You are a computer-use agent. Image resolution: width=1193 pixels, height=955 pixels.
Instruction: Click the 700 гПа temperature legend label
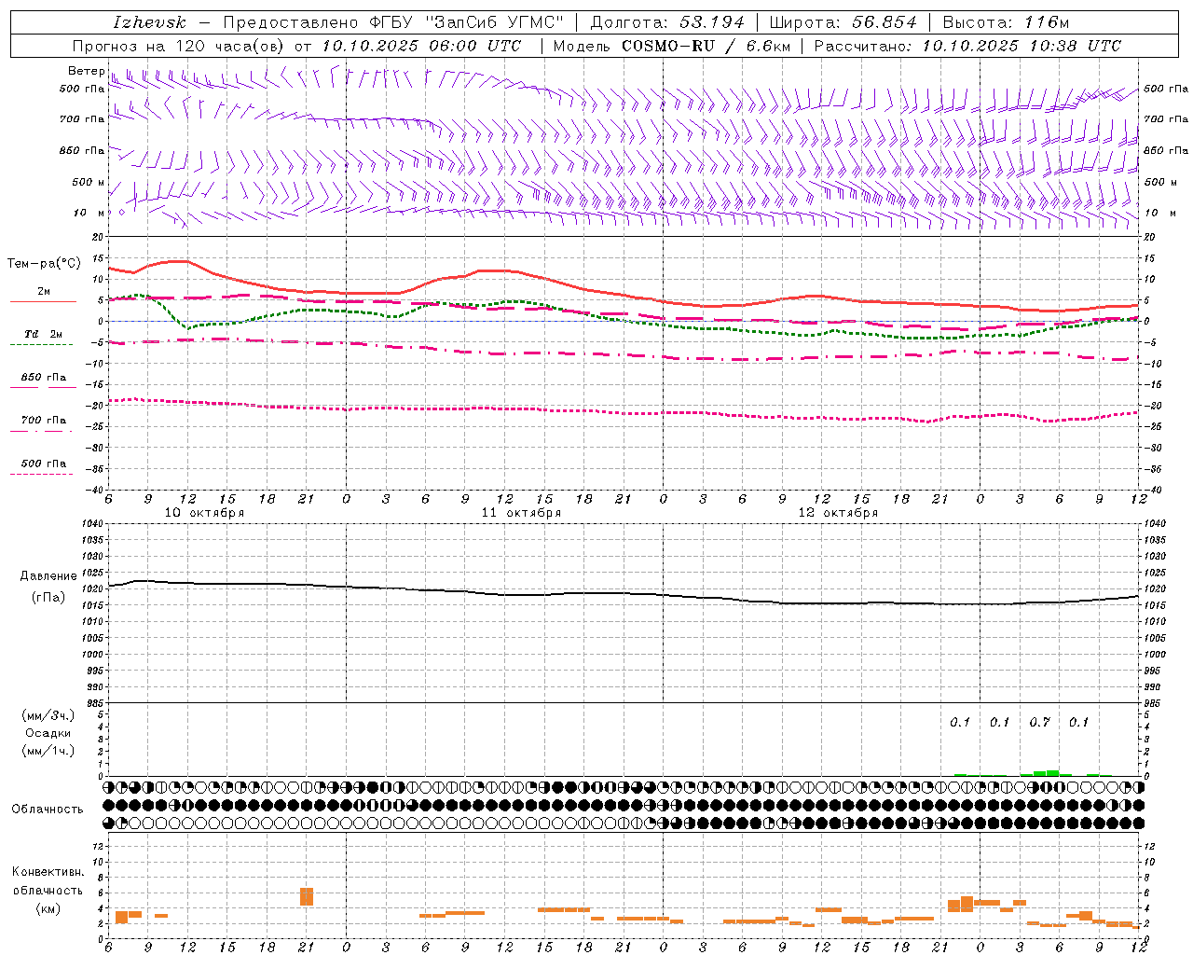click(43, 421)
